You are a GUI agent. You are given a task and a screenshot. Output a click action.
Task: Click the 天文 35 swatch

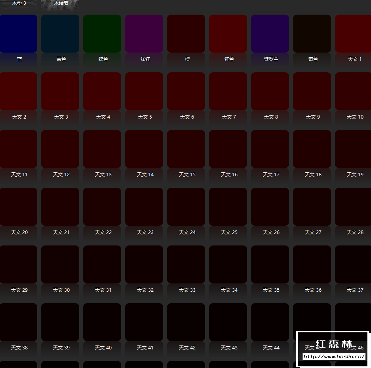point(270,264)
